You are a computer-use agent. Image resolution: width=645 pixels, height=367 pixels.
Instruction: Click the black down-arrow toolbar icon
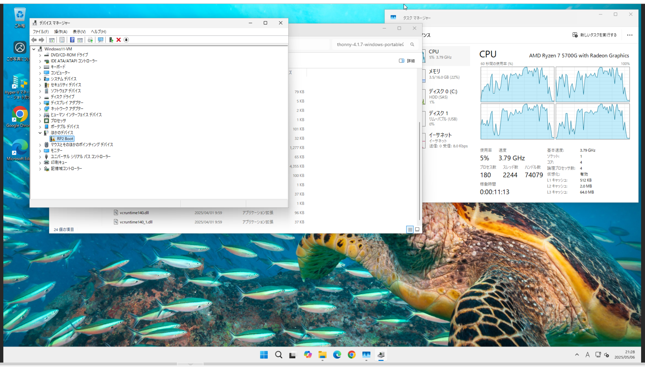click(x=126, y=40)
